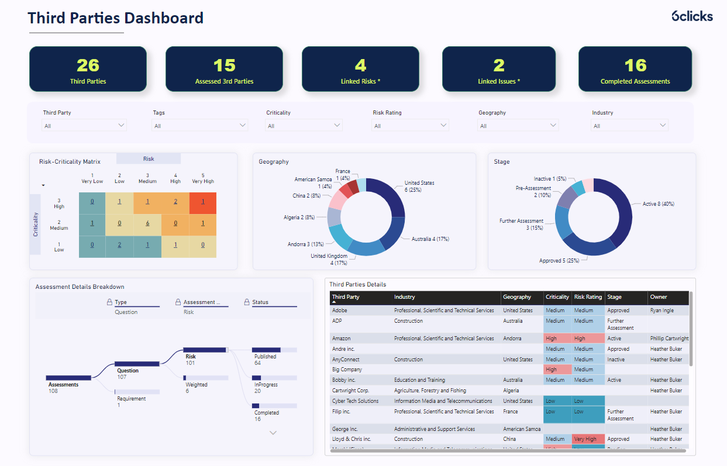
Task: Select the 26 Third Parties KPI card
Action: (87, 68)
